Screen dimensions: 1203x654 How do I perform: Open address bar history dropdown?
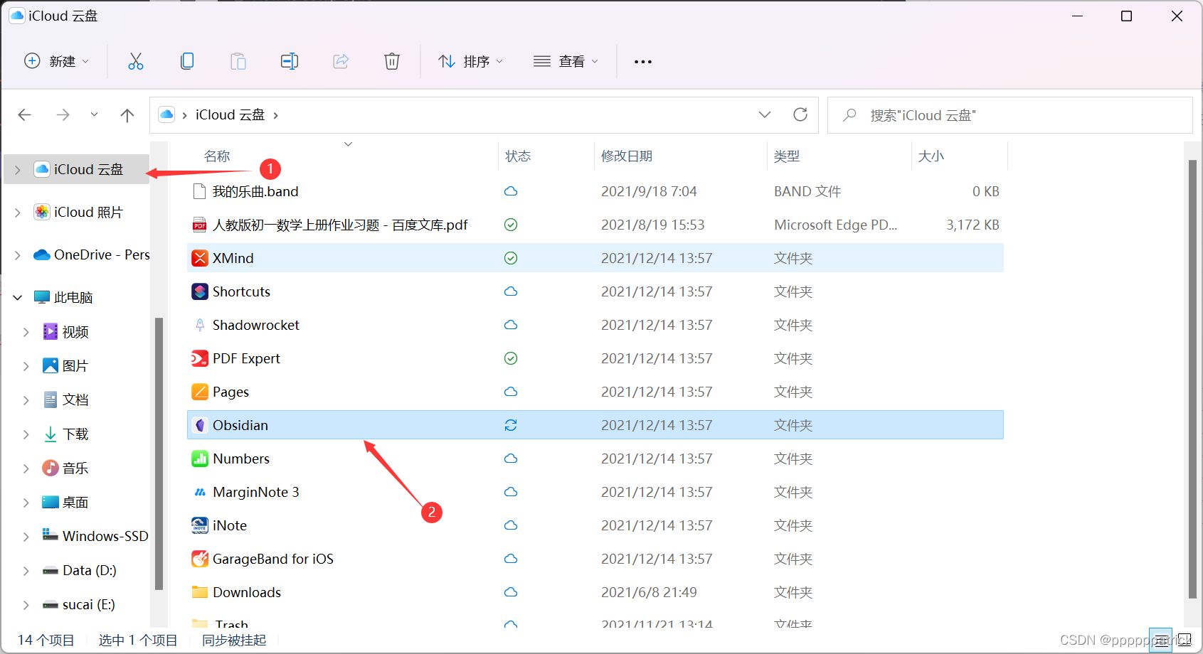765,114
